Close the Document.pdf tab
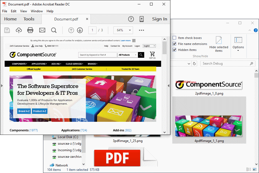This screenshot has width=259, height=173. (x=87, y=19)
